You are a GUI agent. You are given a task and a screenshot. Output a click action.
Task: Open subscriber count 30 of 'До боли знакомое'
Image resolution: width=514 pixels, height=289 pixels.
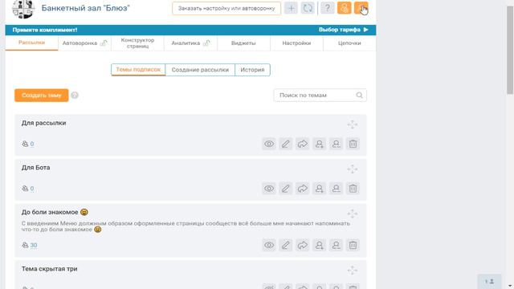(34, 245)
